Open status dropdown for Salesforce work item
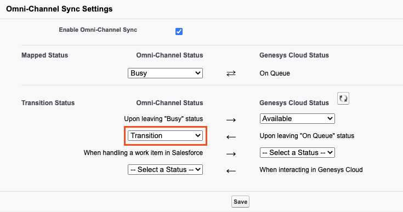The width and height of the screenshot is (403, 212). click(x=297, y=152)
